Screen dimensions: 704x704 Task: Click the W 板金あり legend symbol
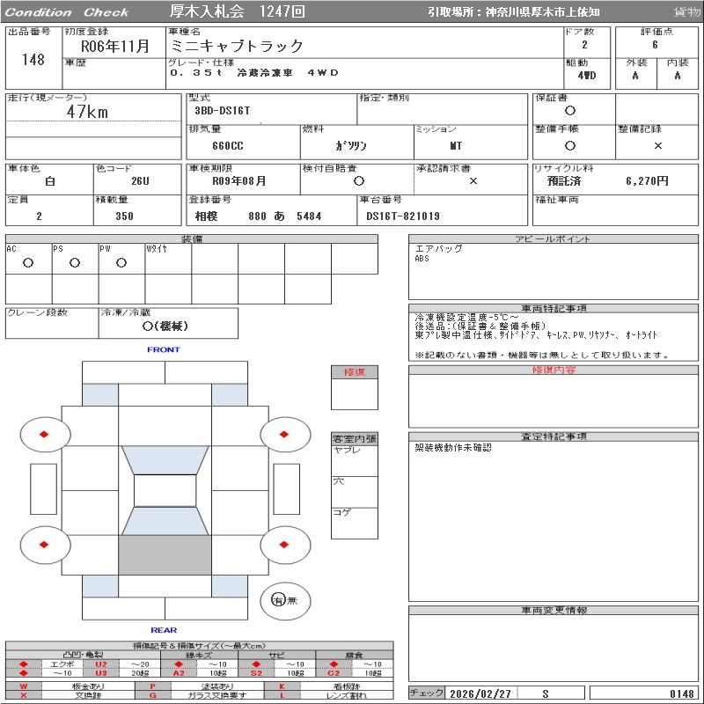tap(24, 686)
